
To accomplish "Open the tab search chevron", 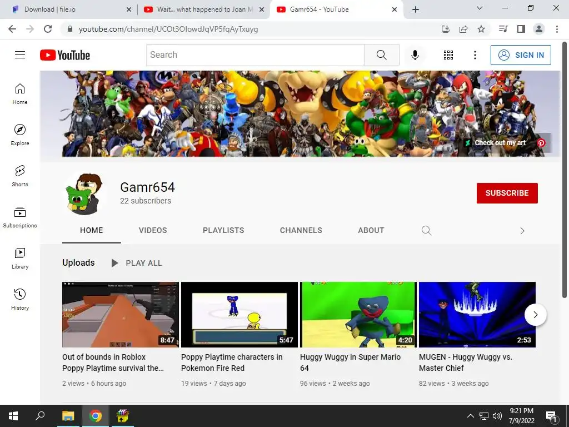I will [480, 8].
